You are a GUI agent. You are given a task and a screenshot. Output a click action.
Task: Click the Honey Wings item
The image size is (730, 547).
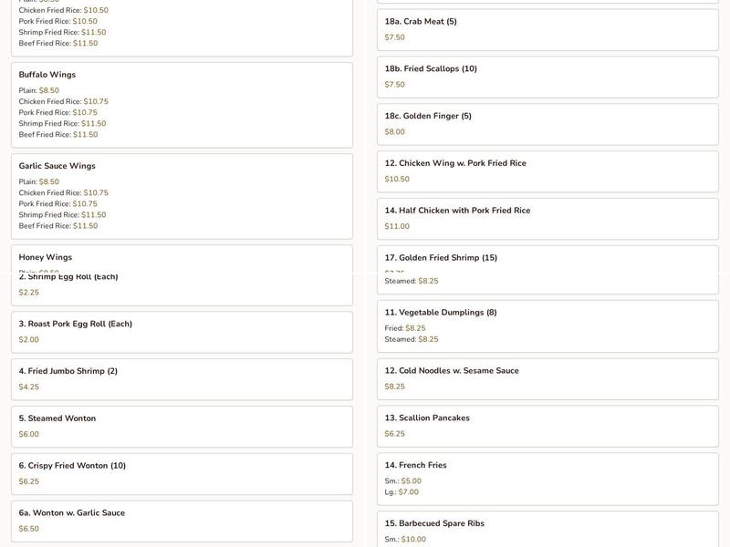pos(182,258)
